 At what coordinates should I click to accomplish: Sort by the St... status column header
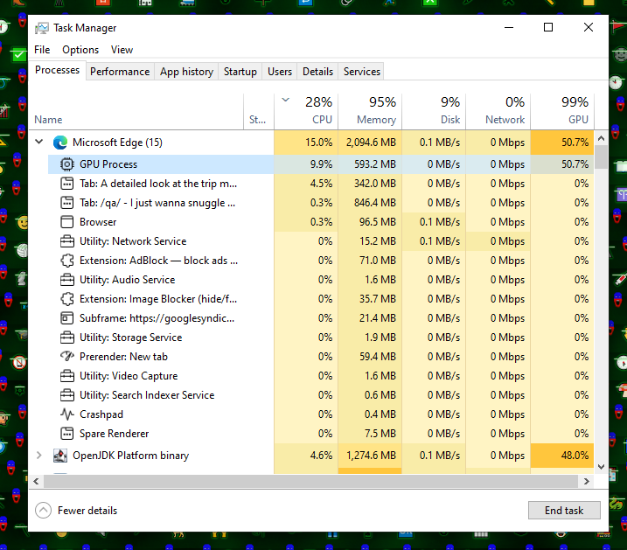[x=259, y=112]
